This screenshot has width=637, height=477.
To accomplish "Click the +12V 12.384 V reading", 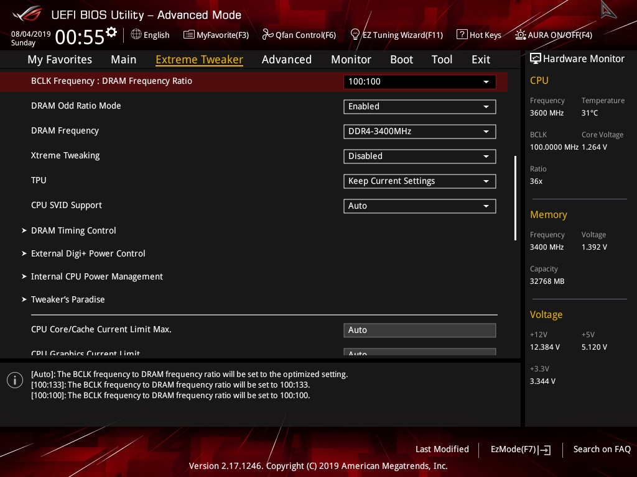I will point(545,347).
